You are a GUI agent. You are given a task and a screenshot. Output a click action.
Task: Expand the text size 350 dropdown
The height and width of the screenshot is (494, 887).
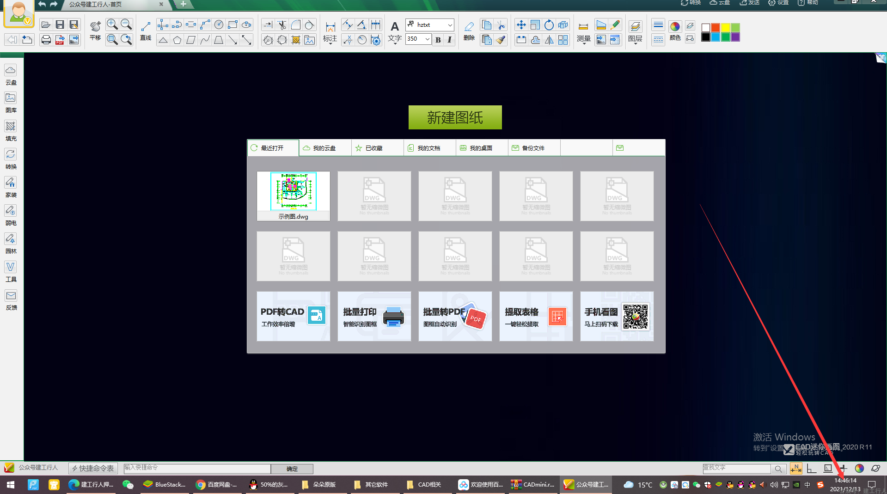(x=428, y=39)
